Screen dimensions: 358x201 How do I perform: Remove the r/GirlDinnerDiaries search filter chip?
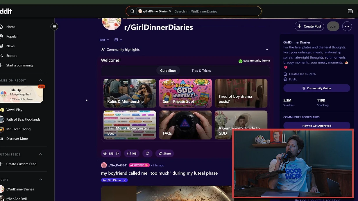click(x=170, y=11)
